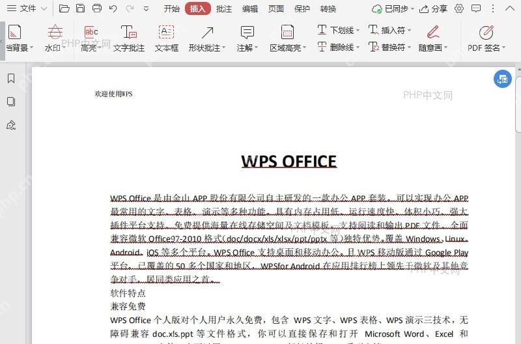The height and width of the screenshot is (344, 521).
Task: Expand the 随意画 dropdown arrow
Action: [445, 48]
